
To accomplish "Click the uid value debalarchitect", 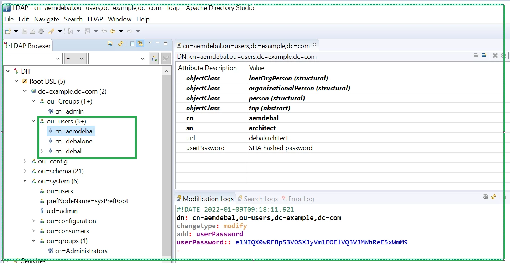I will (269, 138).
